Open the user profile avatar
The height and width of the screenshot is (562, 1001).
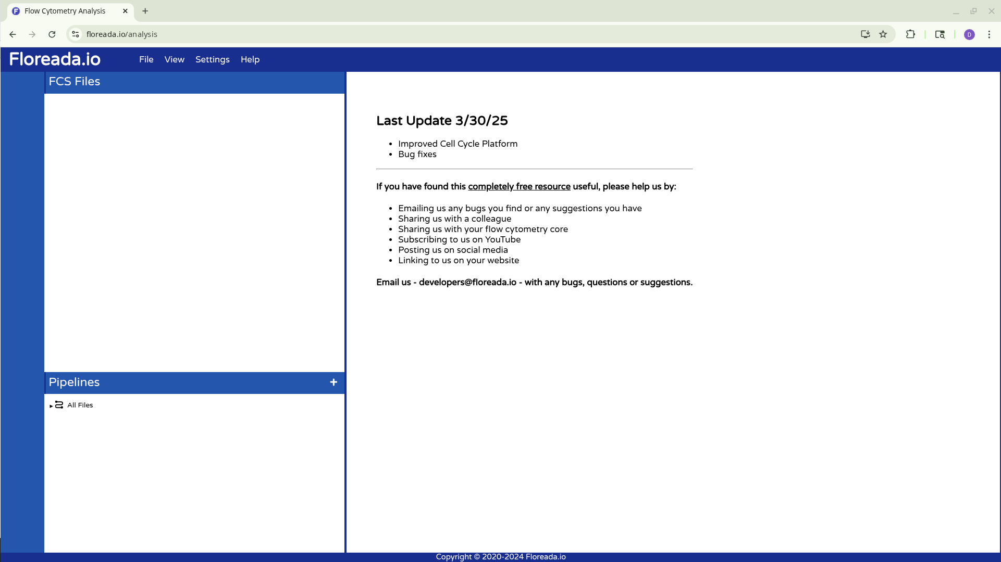(x=969, y=34)
